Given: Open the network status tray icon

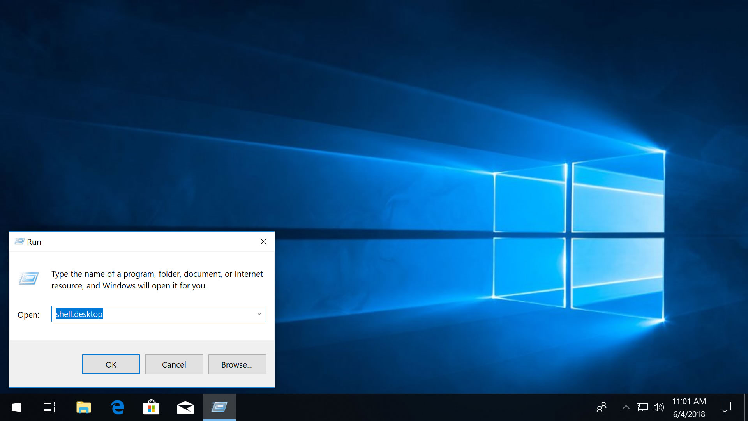Looking at the screenshot, I should point(642,407).
